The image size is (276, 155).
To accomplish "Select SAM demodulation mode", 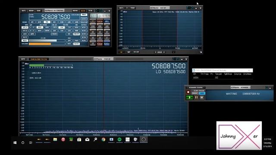I will coord(40,22).
